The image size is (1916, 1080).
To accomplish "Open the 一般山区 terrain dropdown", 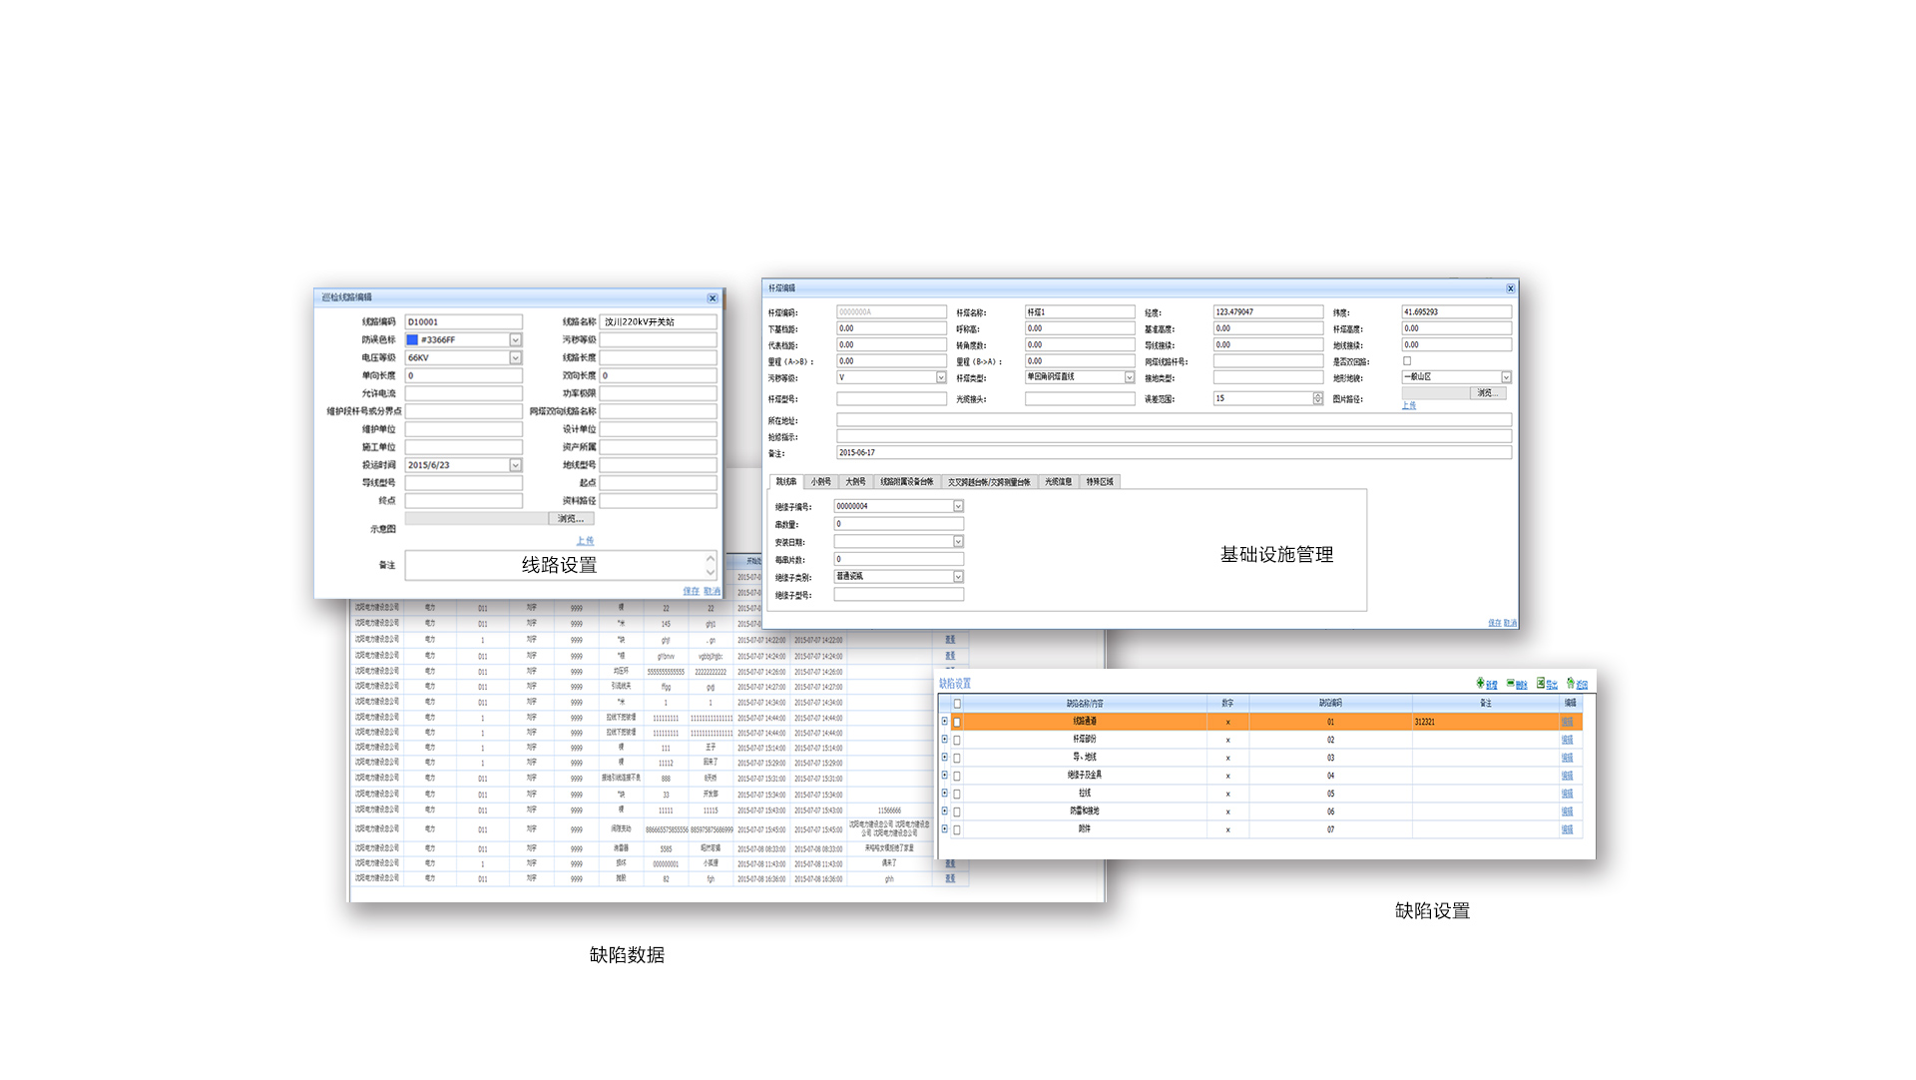I will (1506, 377).
